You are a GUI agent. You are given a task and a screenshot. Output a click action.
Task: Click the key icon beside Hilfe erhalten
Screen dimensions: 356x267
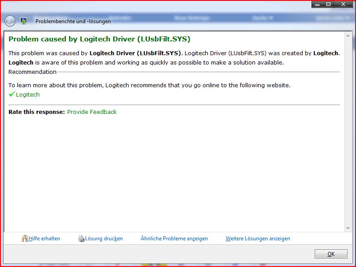point(25,239)
